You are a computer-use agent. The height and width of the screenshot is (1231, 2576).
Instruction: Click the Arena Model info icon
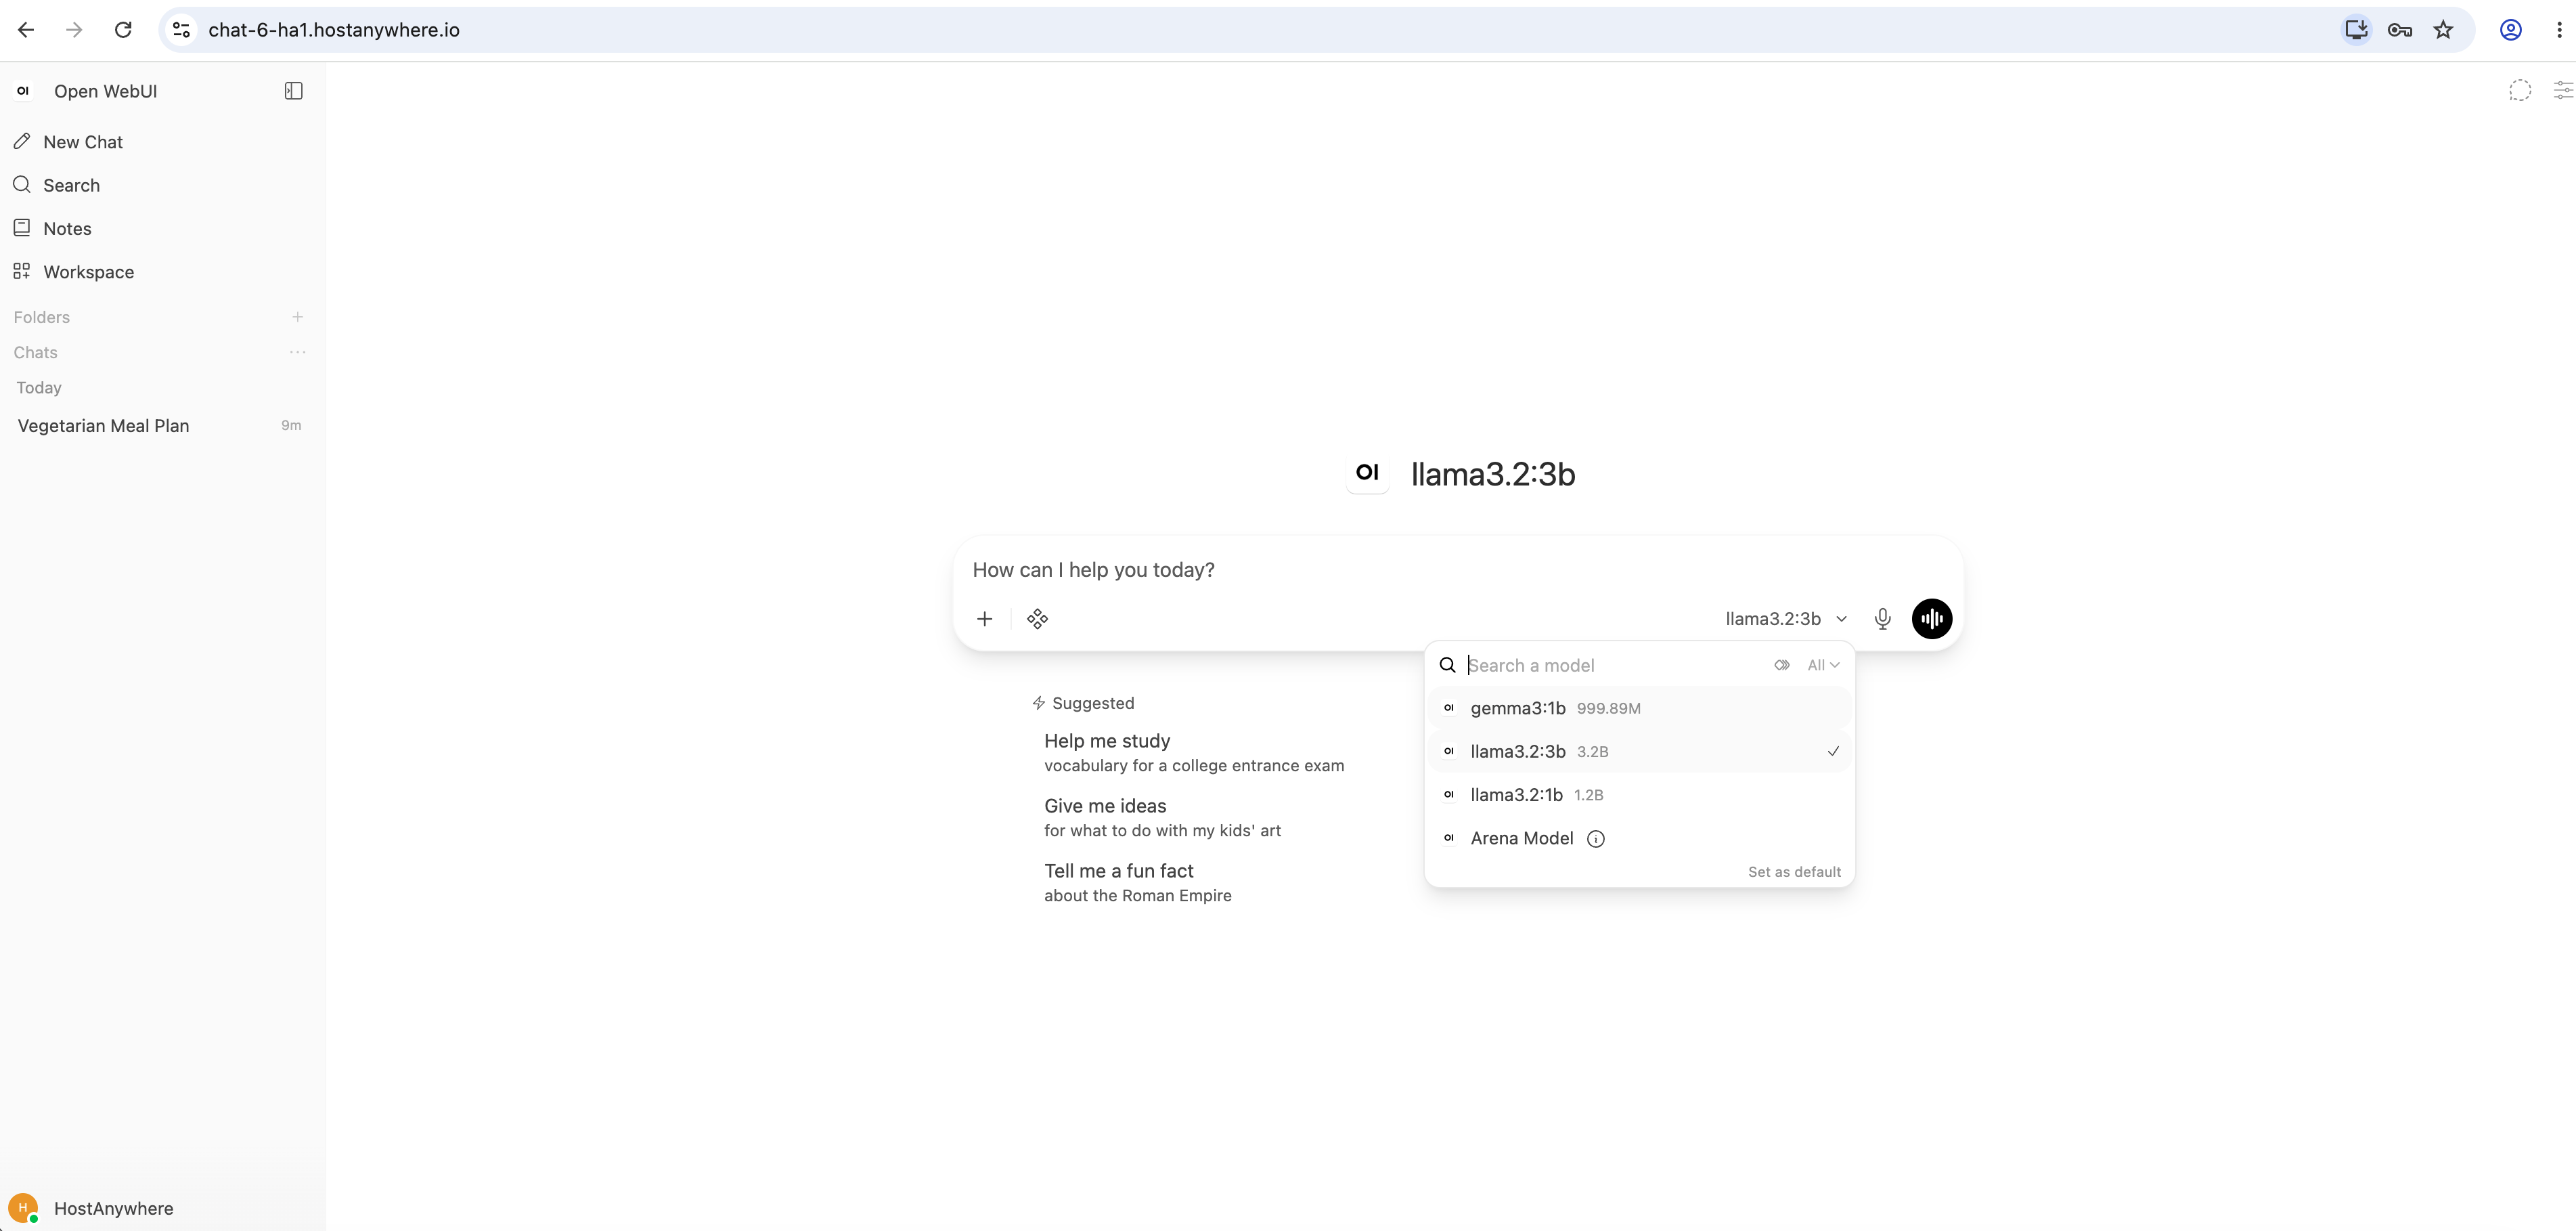coord(1595,839)
